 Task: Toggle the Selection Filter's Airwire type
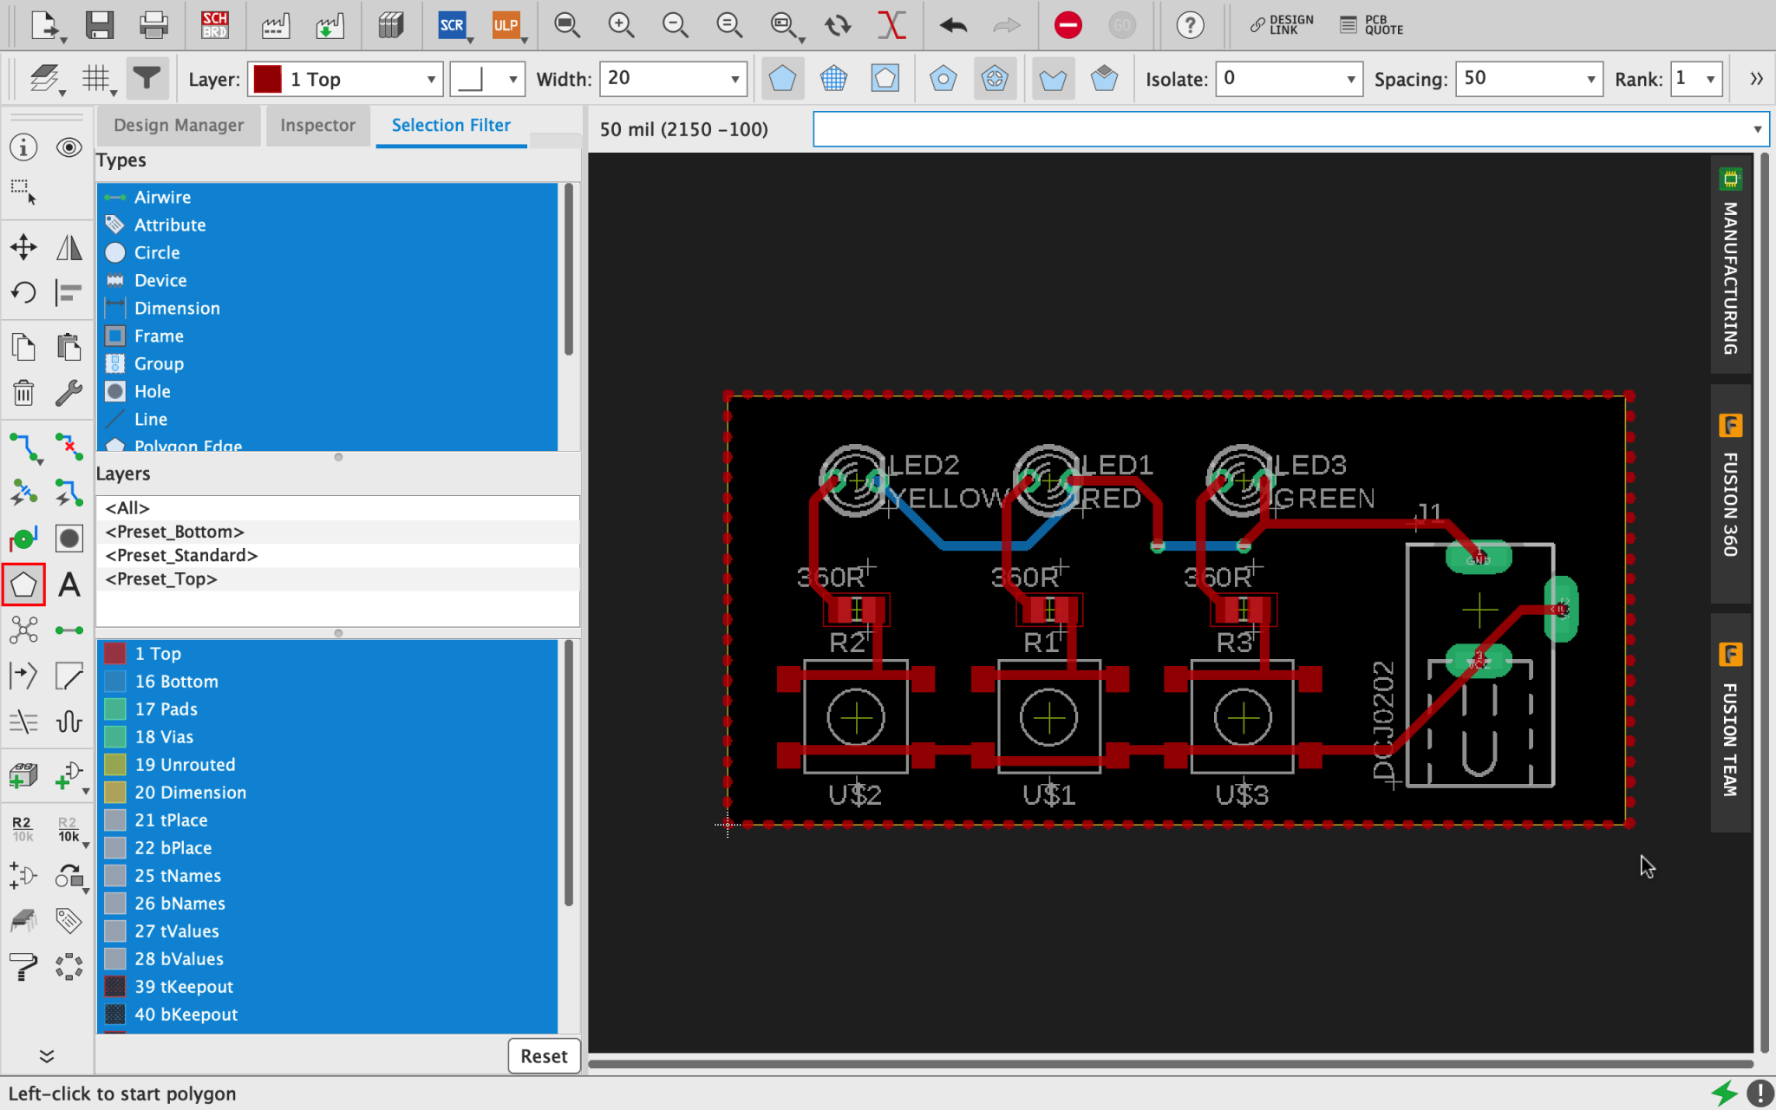pos(163,197)
